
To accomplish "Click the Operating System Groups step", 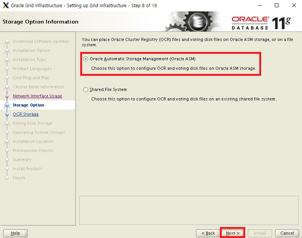I will (x=39, y=132).
